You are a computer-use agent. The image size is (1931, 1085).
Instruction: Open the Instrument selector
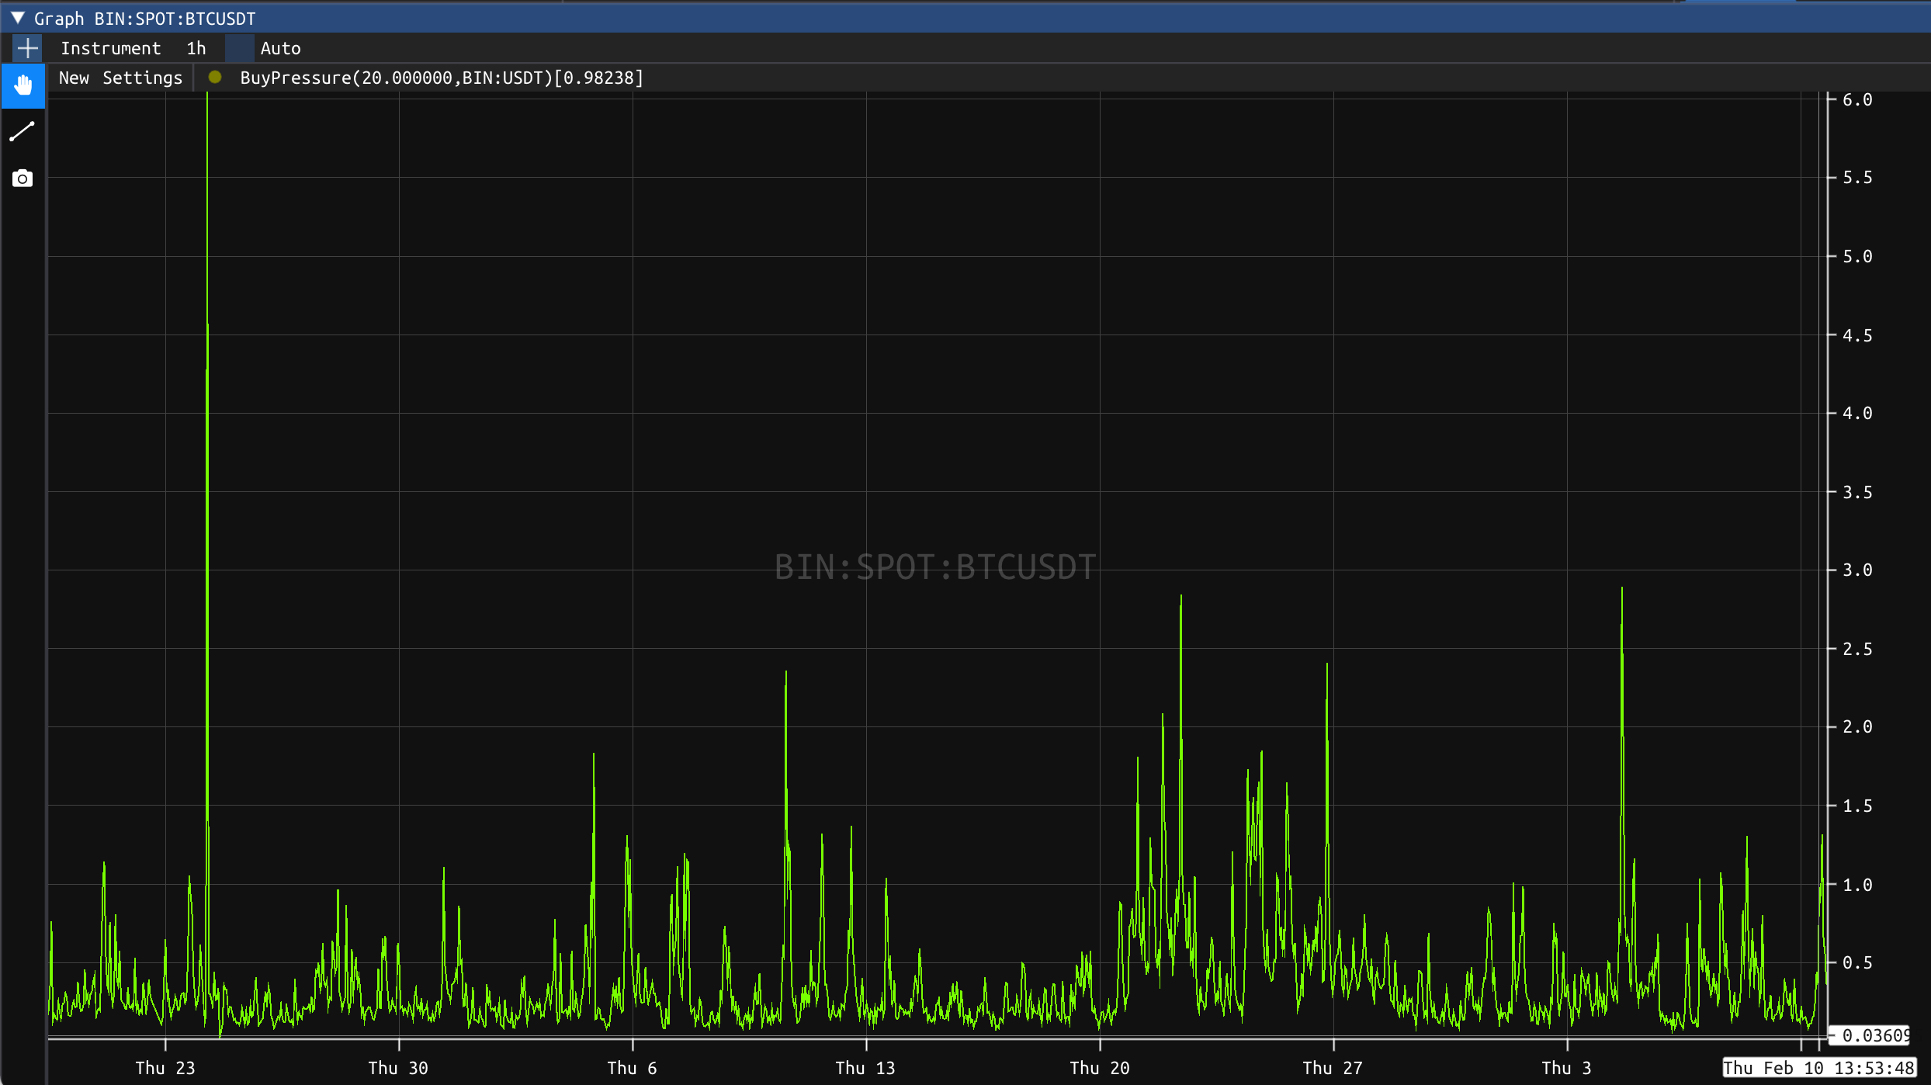(x=111, y=48)
